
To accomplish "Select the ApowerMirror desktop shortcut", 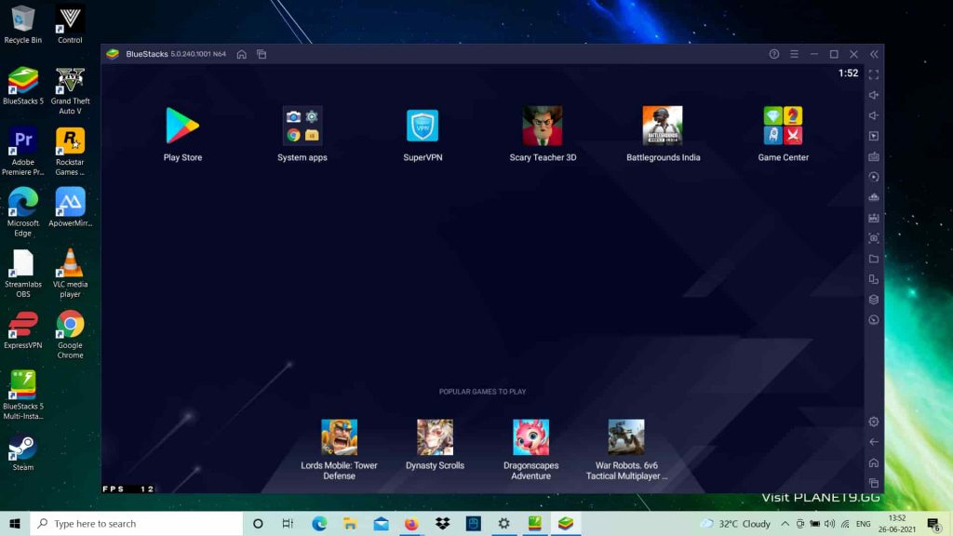I will [70, 208].
